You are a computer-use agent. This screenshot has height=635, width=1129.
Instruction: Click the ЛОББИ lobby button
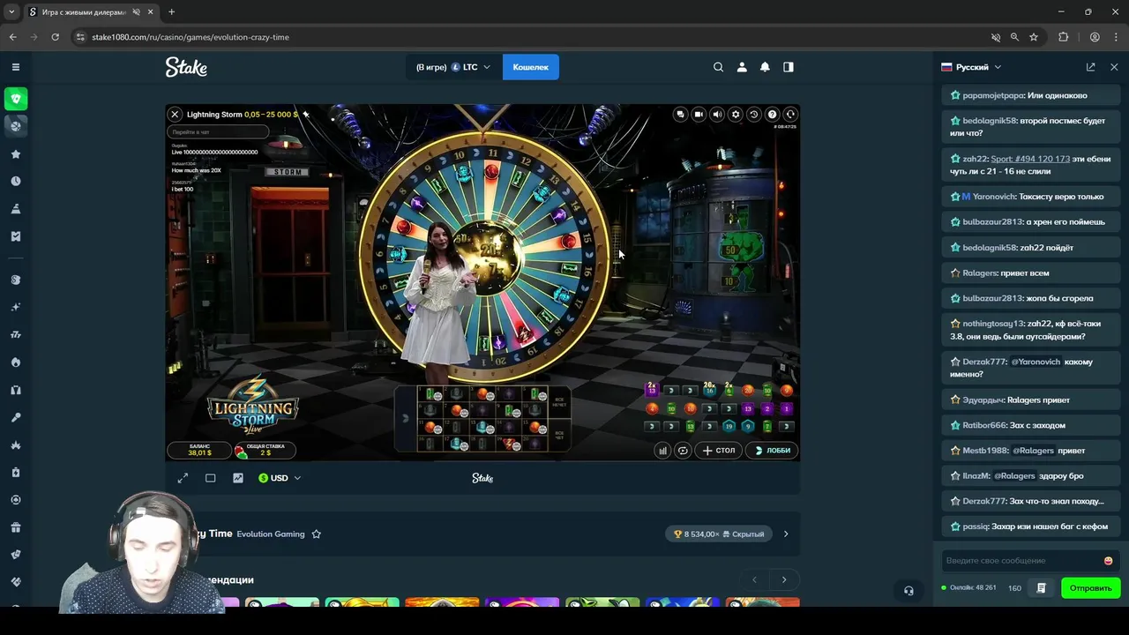(x=772, y=451)
